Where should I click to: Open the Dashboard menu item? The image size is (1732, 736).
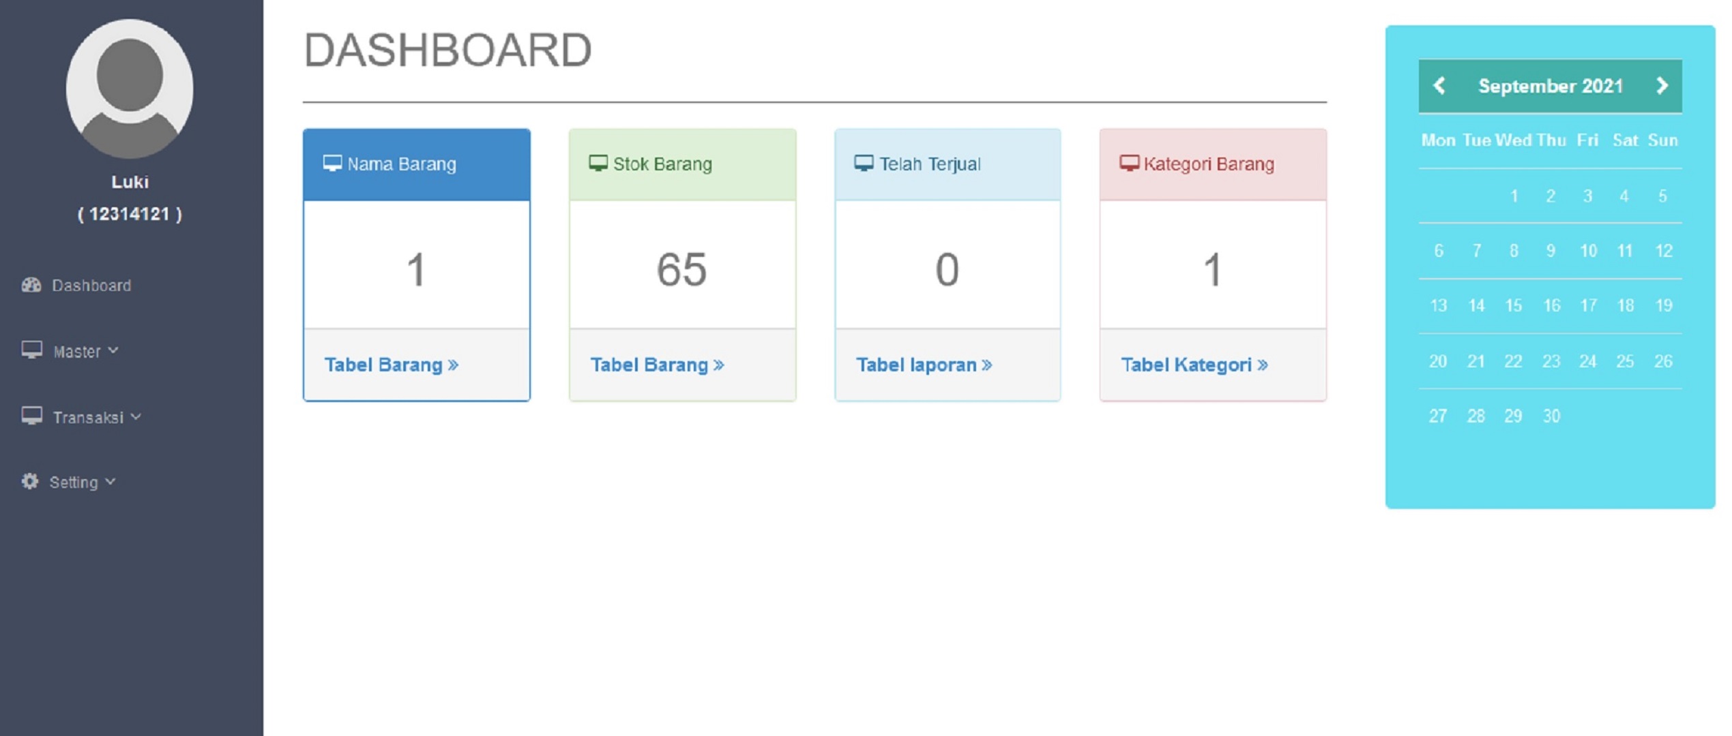[x=91, y=286]
